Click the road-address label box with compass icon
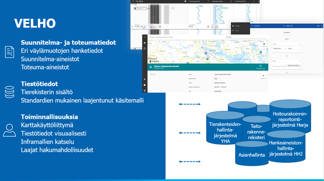 (140, 9)
